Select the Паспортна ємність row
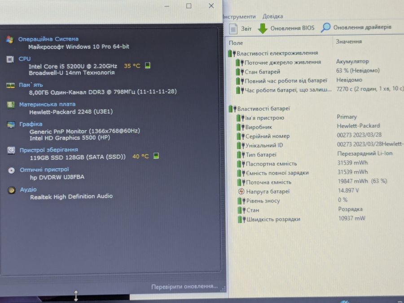Screen dimensions: 404x303 (x=320, y=164)
